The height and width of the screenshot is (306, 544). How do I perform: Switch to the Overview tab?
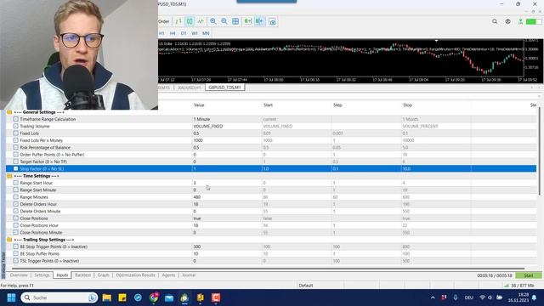19,275
